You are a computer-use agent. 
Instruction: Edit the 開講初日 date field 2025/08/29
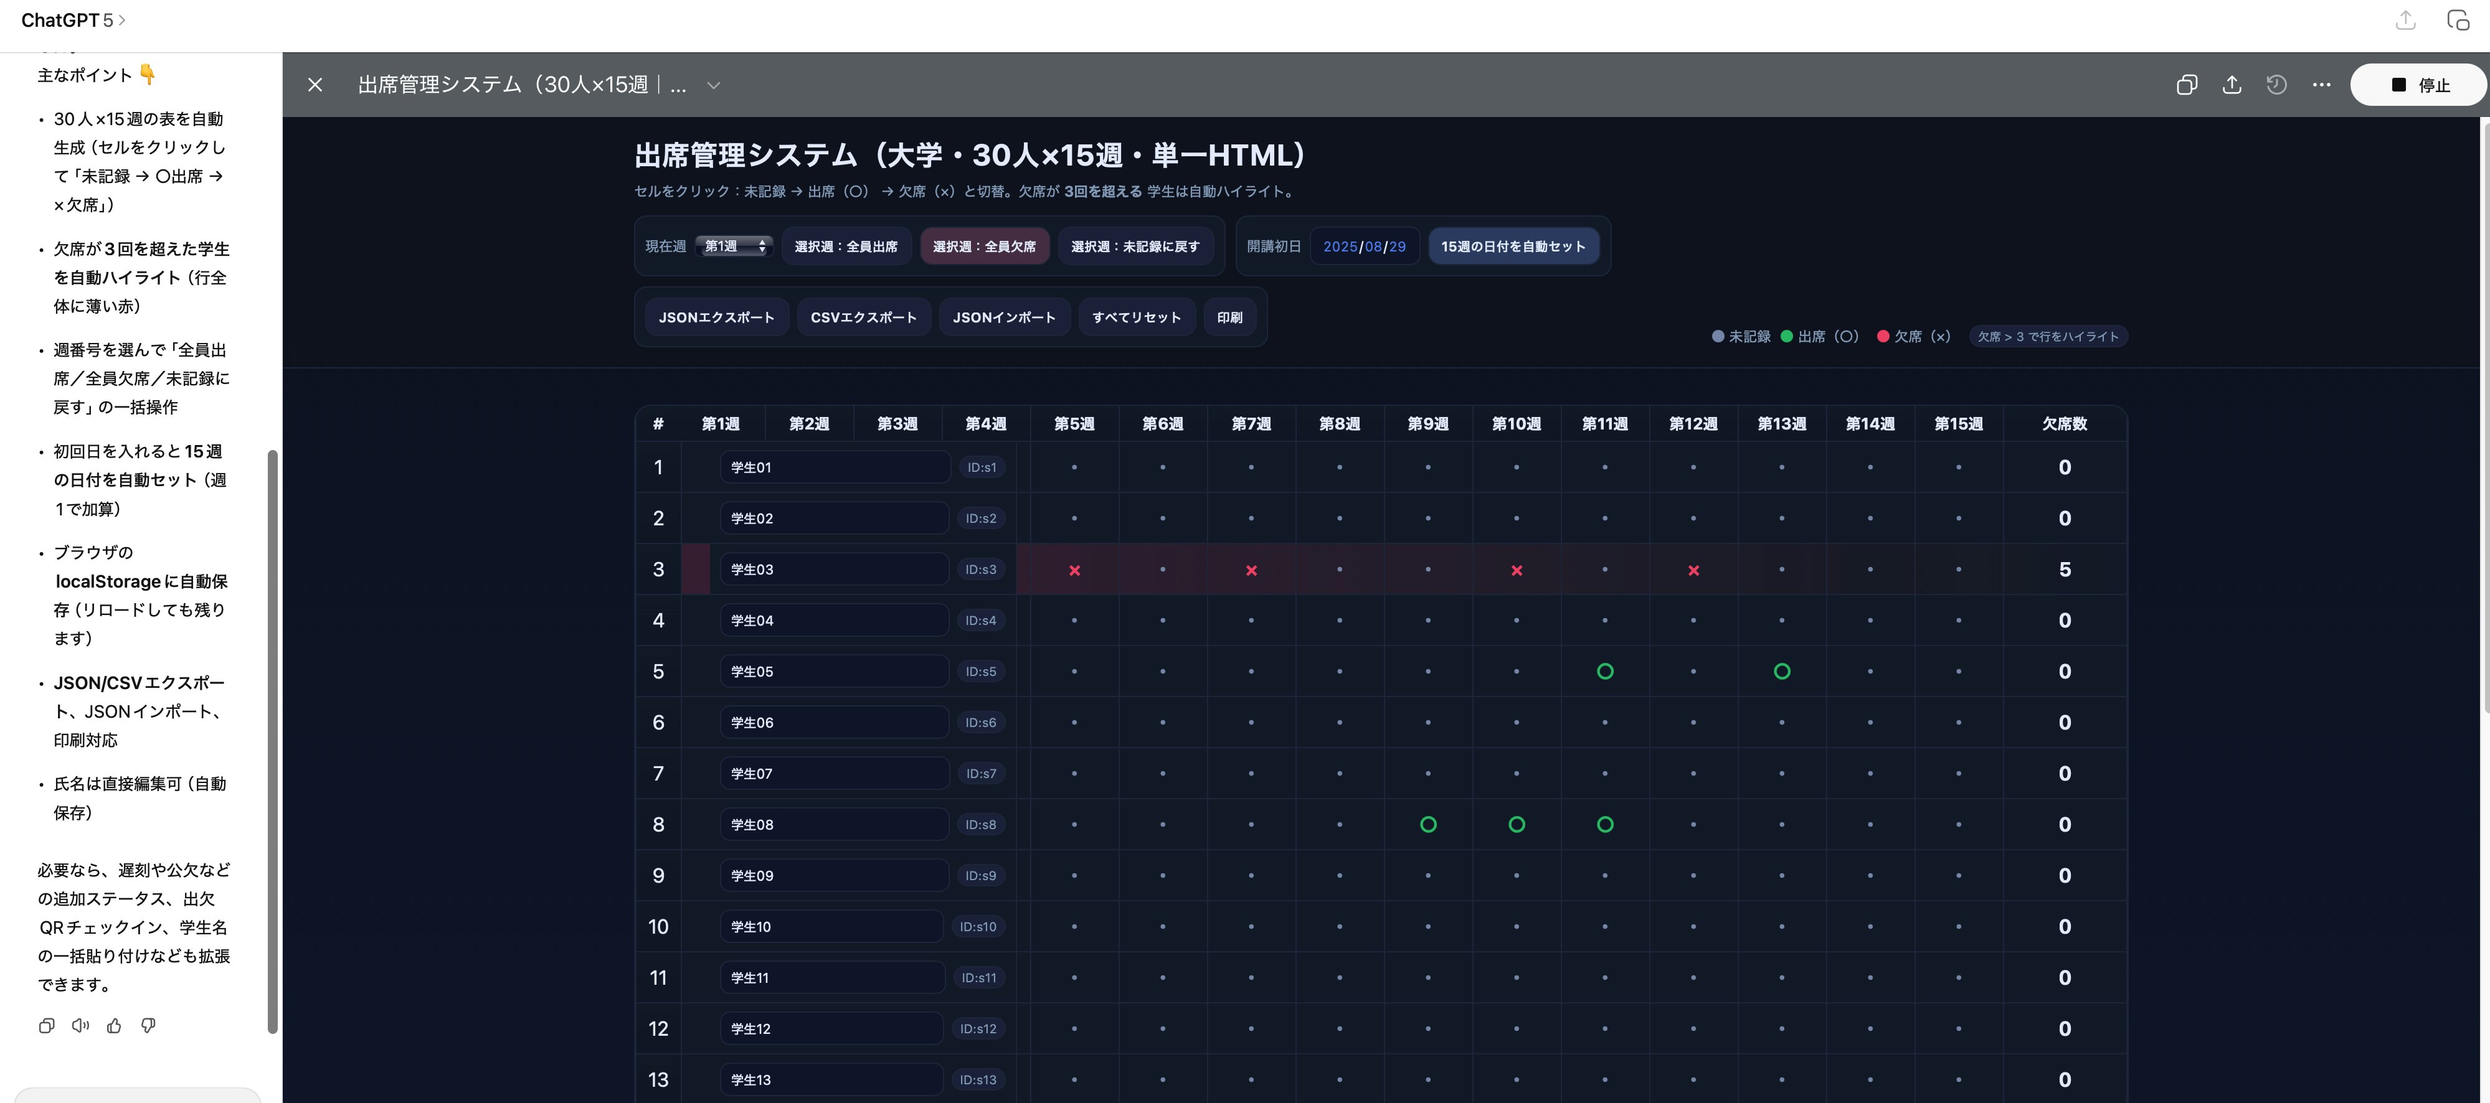1364,246
